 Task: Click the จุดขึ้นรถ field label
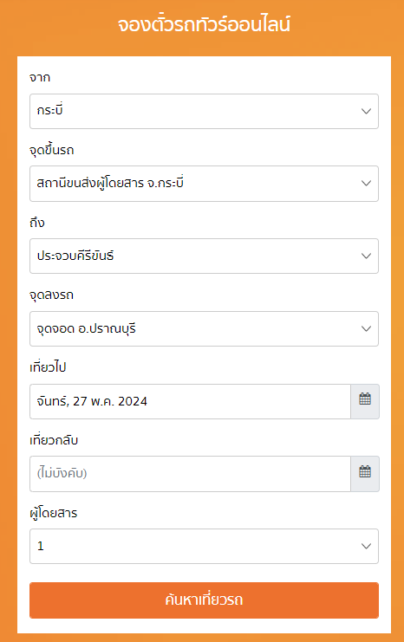click(52, 150)
